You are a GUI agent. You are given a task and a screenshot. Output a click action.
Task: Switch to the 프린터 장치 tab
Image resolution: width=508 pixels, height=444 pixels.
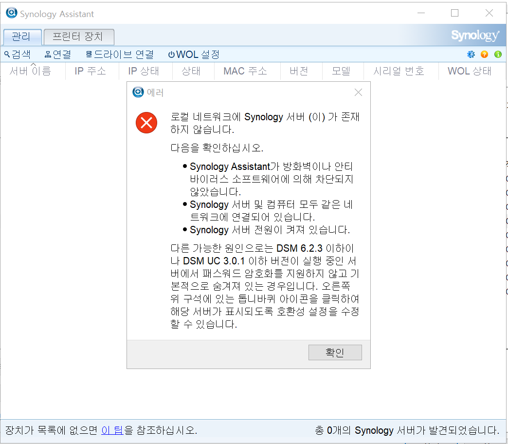pyautogui.click(x=79, y=37)
